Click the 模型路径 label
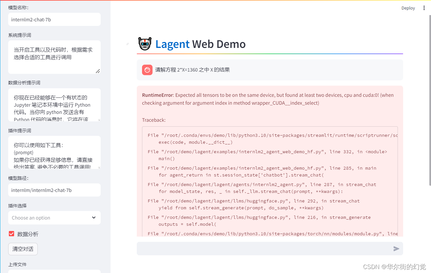 [x=18, y=178]
